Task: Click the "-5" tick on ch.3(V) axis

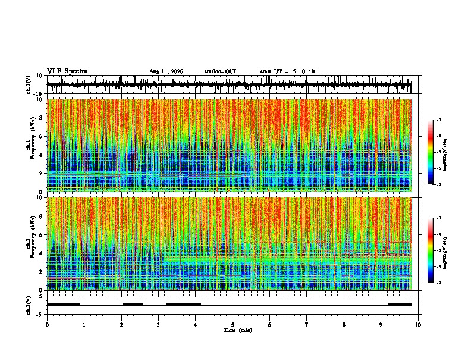Action: pyautogui.click(x=40, y=315)
